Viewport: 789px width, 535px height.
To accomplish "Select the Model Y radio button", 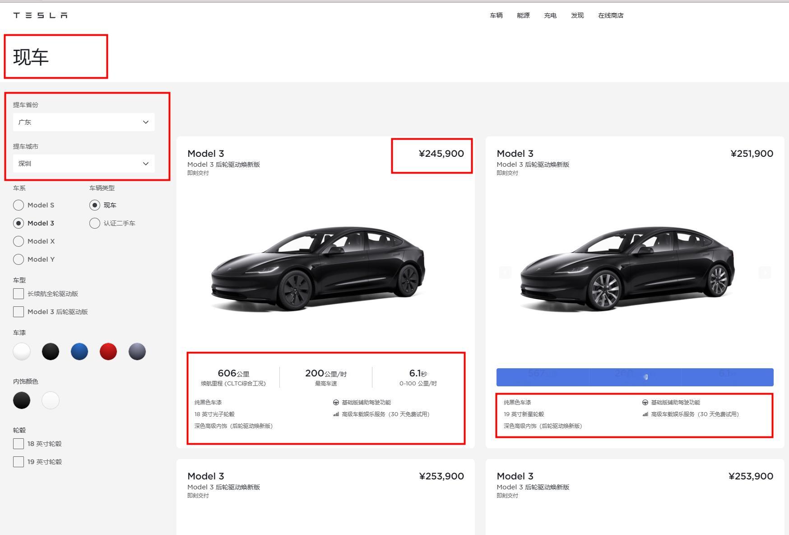I will (19, 259).
